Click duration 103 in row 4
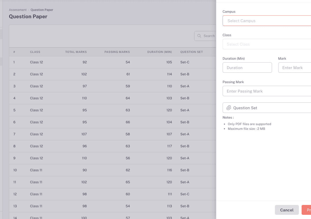Viewport: 311px width, 219px height. pyautogui.click(x=169, y=98)
